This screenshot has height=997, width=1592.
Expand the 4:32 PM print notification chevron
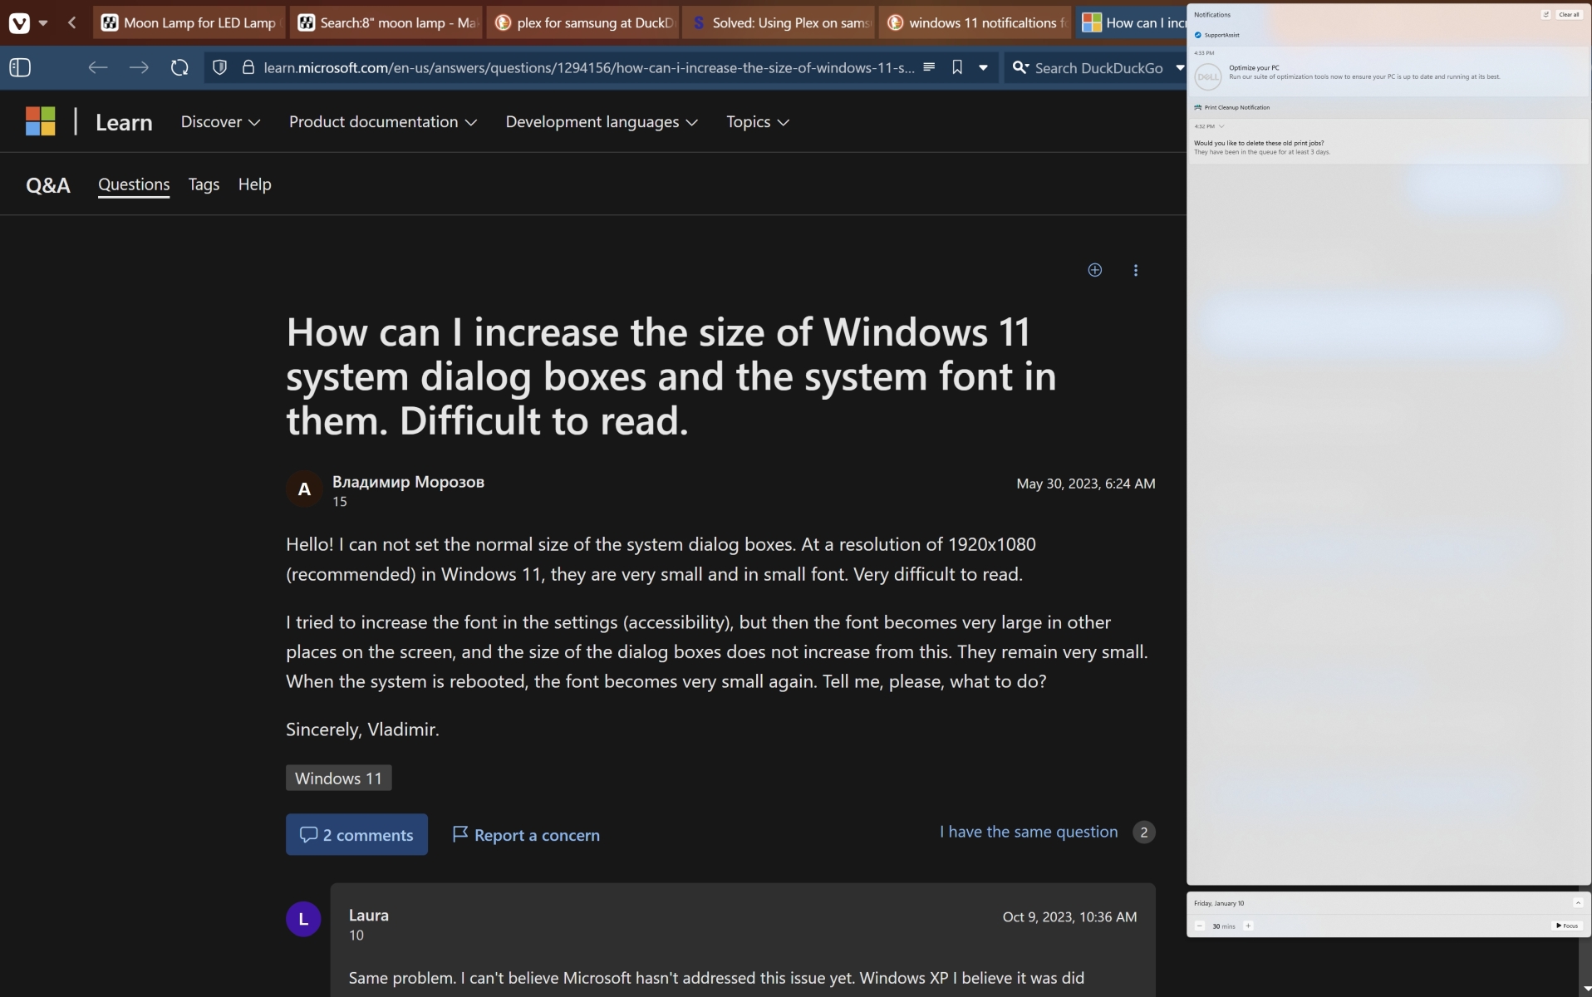[1221, 126]
